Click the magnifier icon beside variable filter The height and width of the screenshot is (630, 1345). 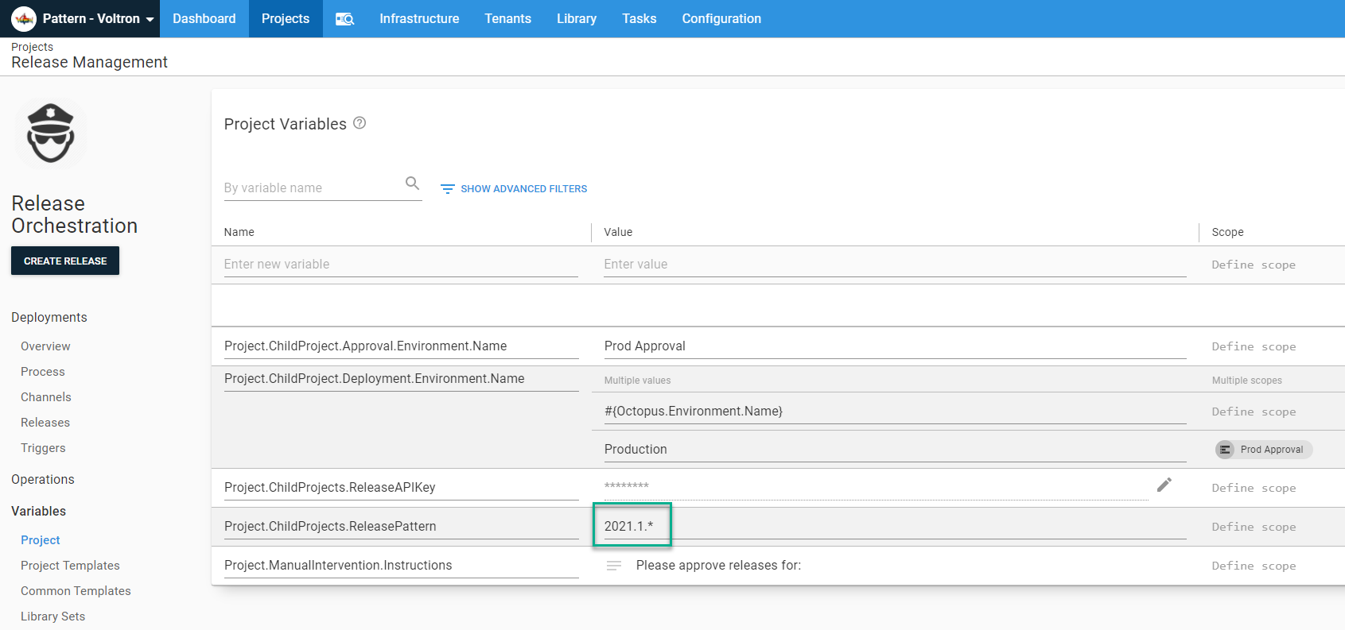pyautogui.click(x=412, y=184)
